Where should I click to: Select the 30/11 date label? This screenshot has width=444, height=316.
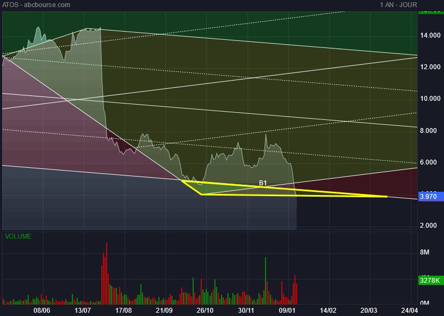pyautogui.click(x=246, y=311)
